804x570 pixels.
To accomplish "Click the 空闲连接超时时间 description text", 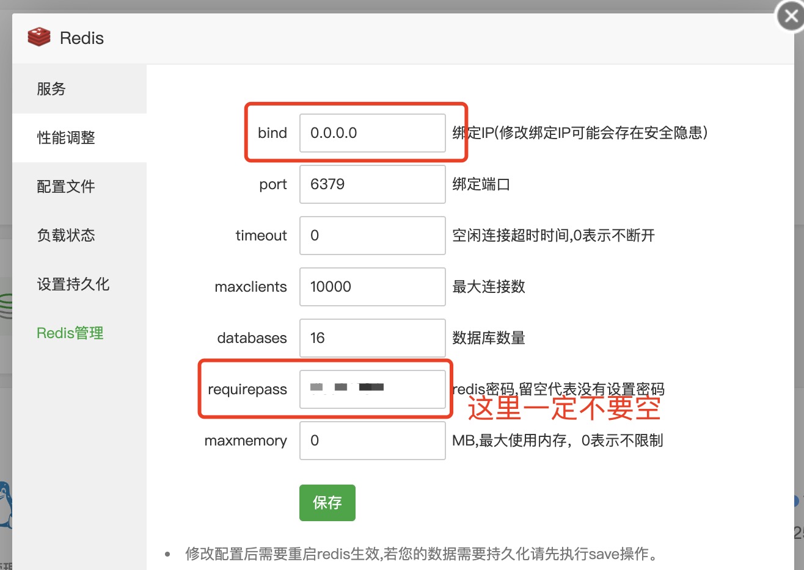I will (554, 236).
